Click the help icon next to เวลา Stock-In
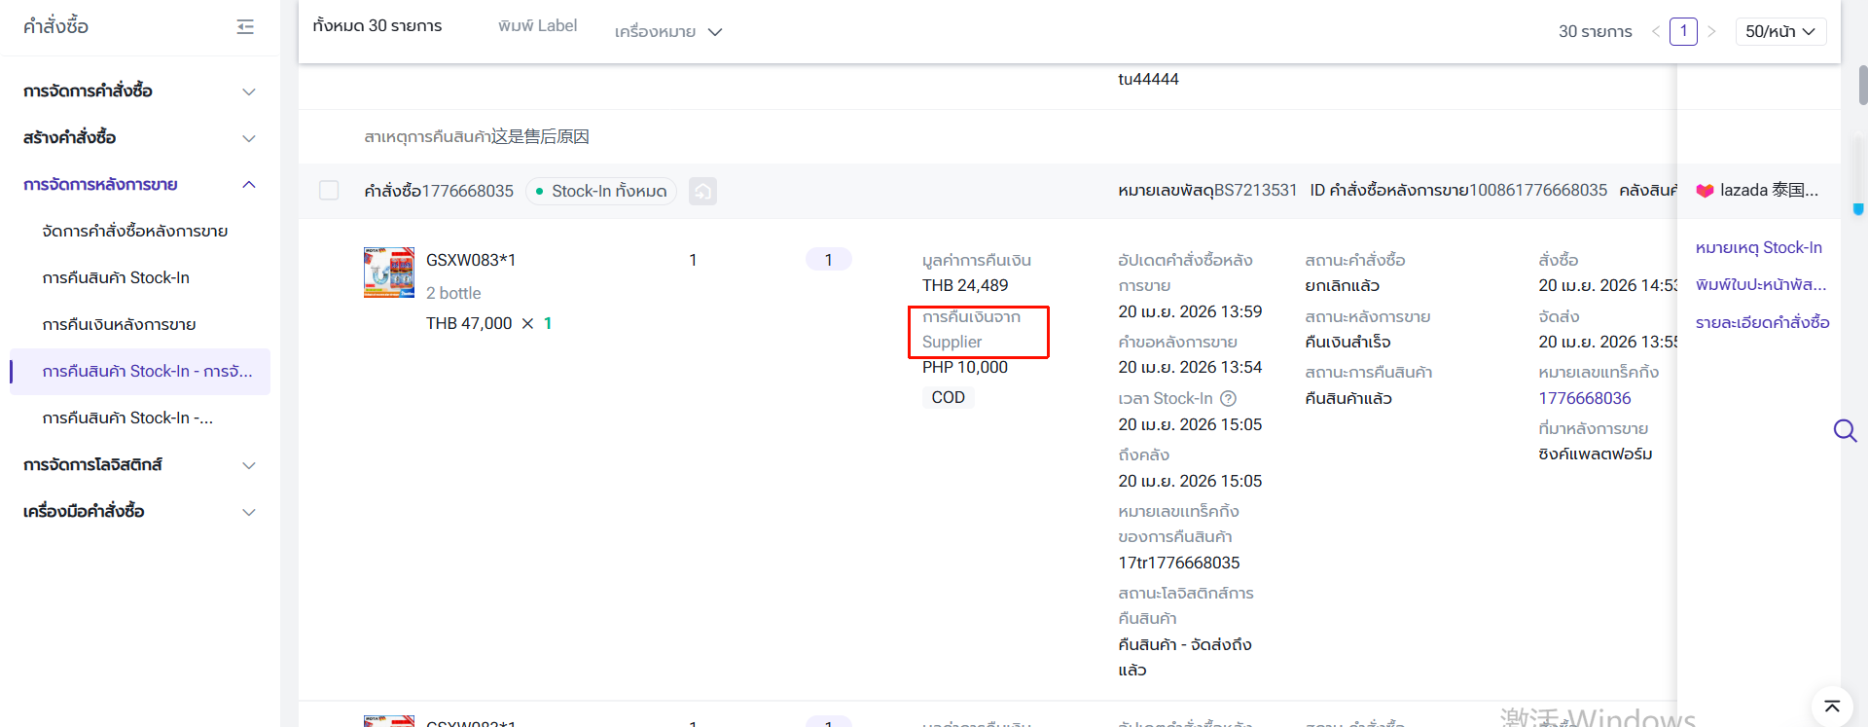 pos(1228,398)
